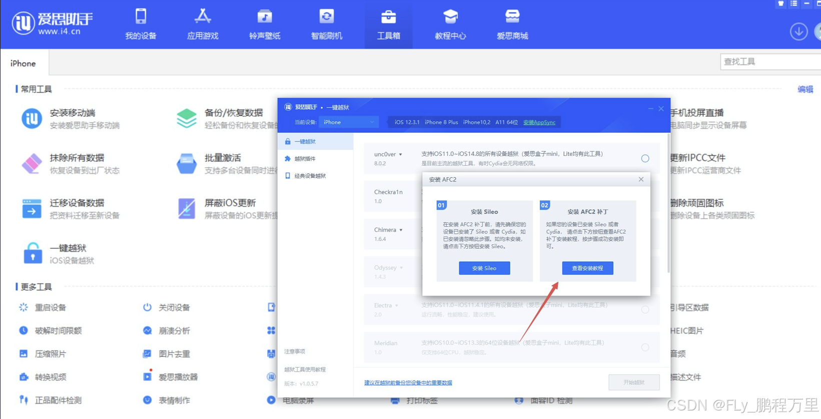Expand the Chimera version dropdown
This screenshot has width=821, height=419.
click(401, 230)
